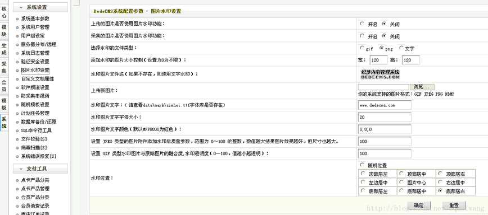Click the 浏览... upload button
The width and height of the screenshot is (488, 215).
coord(422,87)
